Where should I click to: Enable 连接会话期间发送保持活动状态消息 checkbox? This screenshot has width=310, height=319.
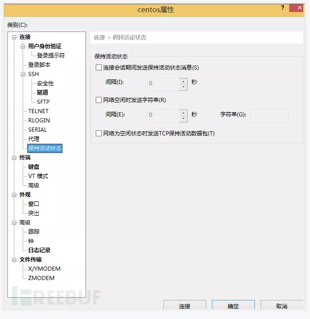[99, 68]
